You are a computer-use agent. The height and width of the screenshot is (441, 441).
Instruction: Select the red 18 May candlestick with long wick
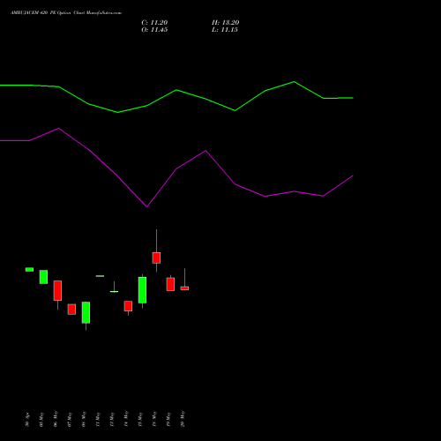(x=156, y=258)
